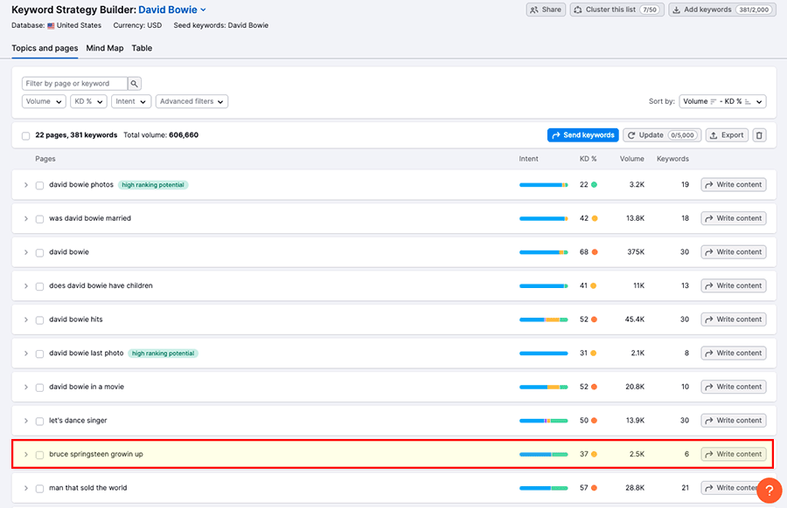
Task: Click intent bar for david bowie photos
Action: coord(544,185)
